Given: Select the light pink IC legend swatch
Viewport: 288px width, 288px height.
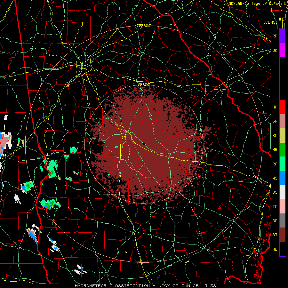Looking at the screenshot, I should (x=283, y=206).
